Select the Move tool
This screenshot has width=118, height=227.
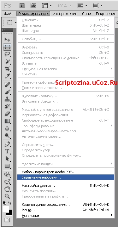pos(7,39)
